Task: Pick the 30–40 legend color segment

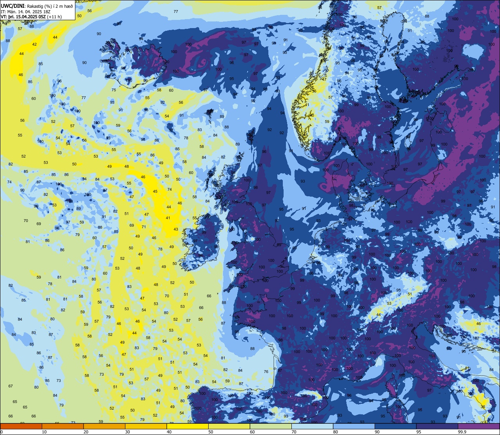Action: tap(146, 426)
